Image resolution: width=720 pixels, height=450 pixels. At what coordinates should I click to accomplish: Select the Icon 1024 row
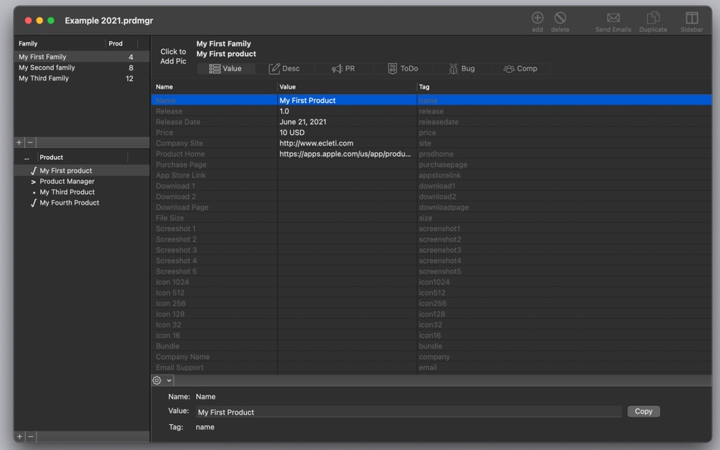tap(432, 282)
